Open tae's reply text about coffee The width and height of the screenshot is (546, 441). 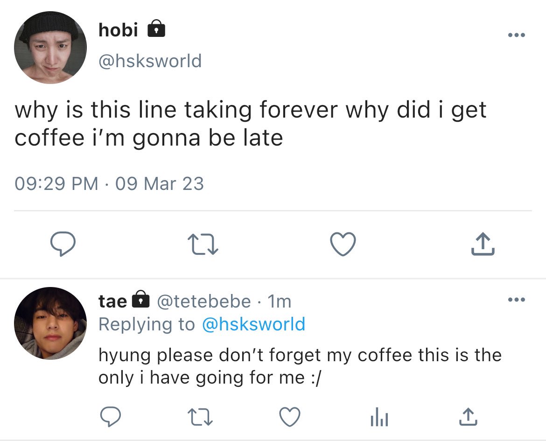tap(300, 366)
